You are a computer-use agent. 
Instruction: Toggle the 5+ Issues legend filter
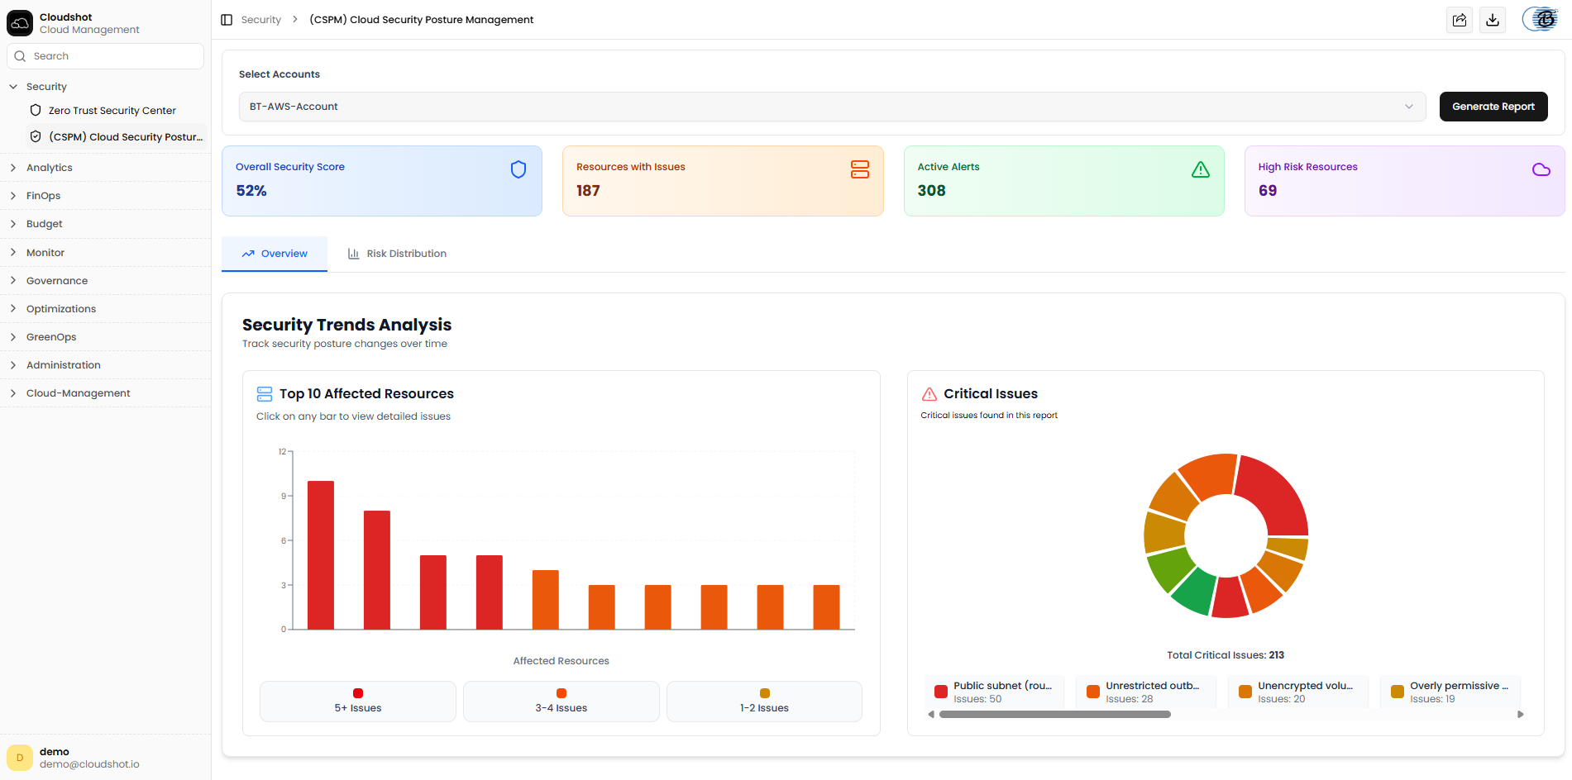click(x=358, y=702)
